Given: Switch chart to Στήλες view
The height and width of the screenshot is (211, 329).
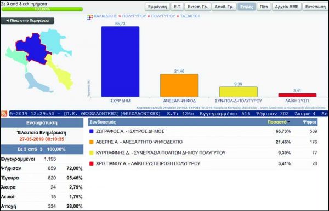Looking at the screenshot, I should click(246, 7).
